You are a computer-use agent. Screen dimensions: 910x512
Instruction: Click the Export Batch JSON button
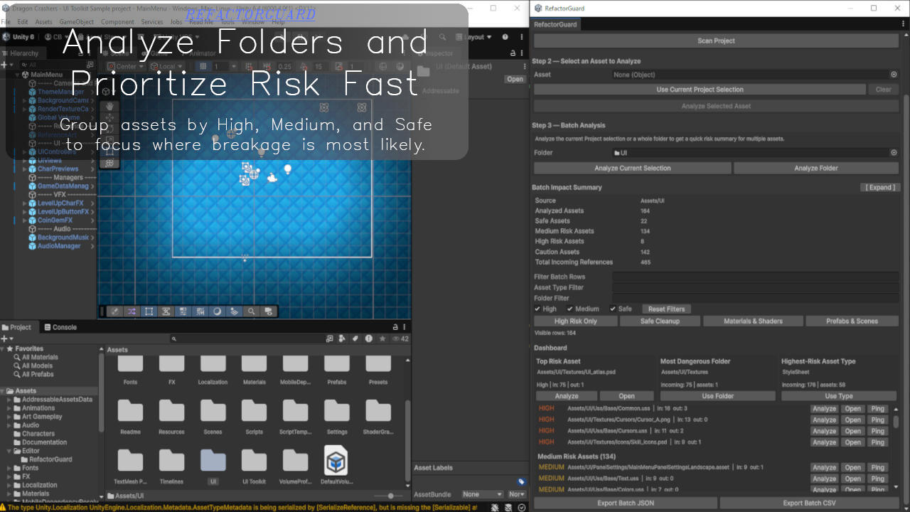pyautogui.click(x=625, y=503)
